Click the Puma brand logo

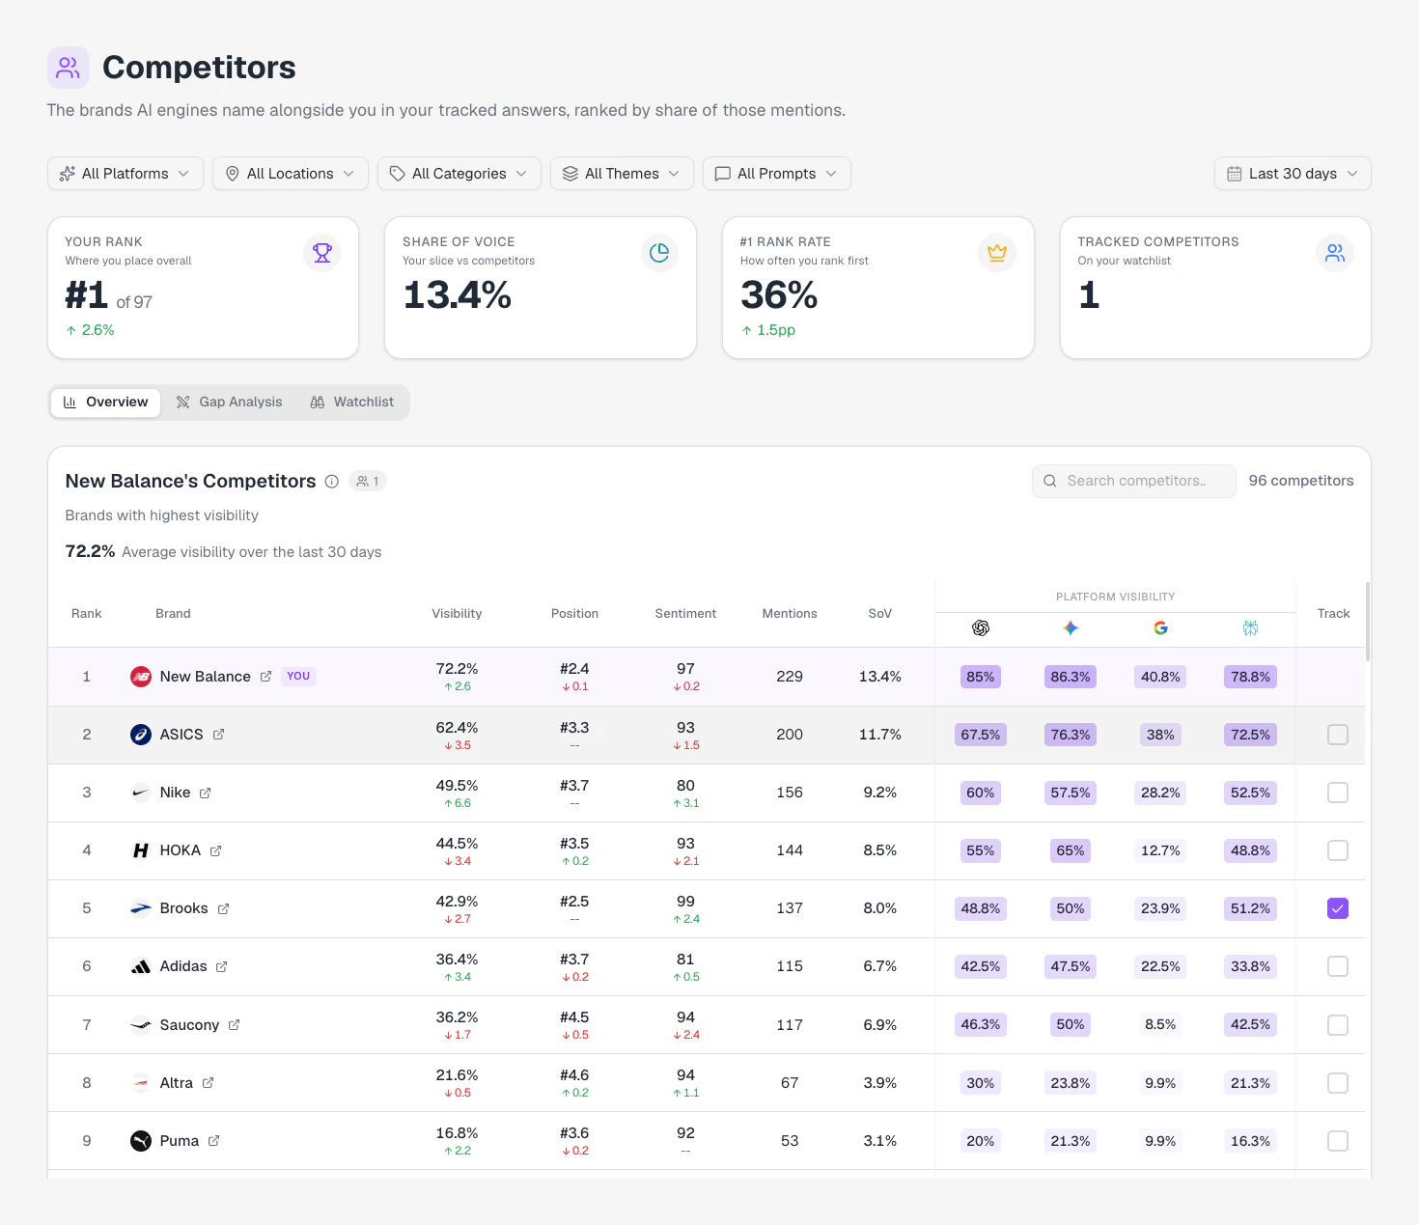click(141, 1141)
